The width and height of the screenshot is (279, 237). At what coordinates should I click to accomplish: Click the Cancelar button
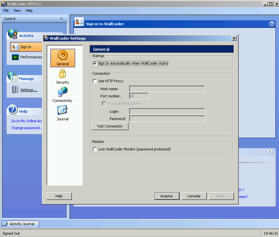194,196
